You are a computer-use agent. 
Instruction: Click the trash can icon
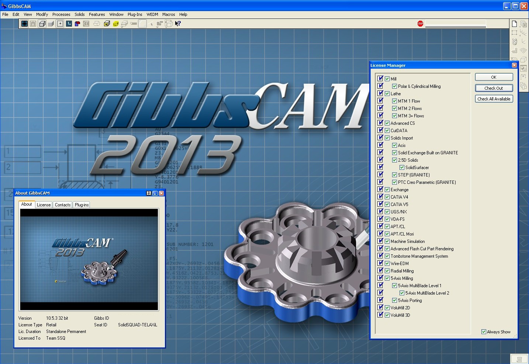pyautogui.click(x=519, y=359)
